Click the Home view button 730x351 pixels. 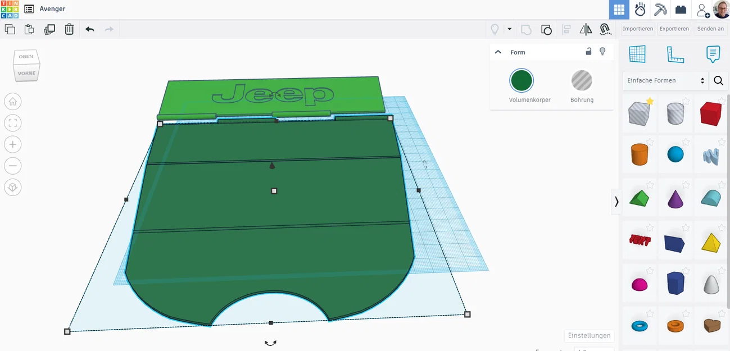(x=13, y=102)
